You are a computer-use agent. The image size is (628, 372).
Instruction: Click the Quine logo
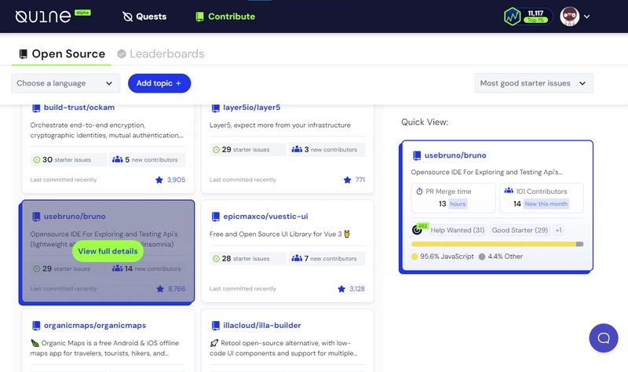(x=43, y=16)
